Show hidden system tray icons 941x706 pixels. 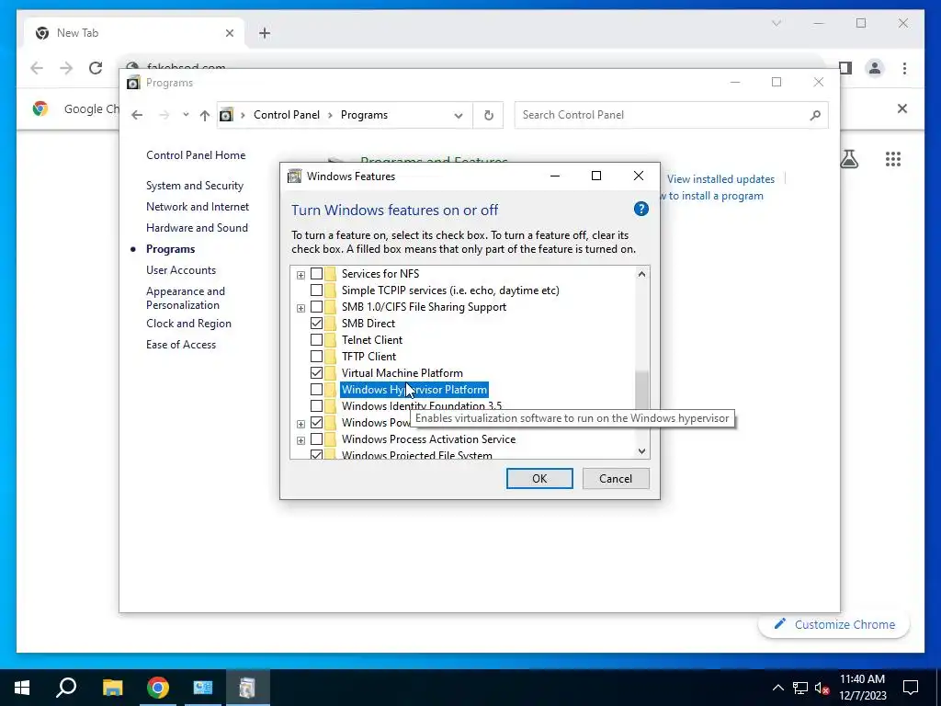tap(777, 688)
